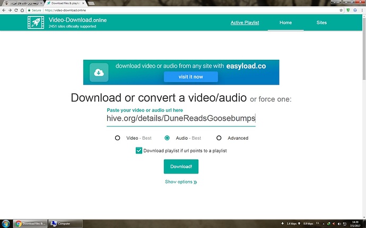Click the browser address bar URL
366x228 pixels.
65,10
